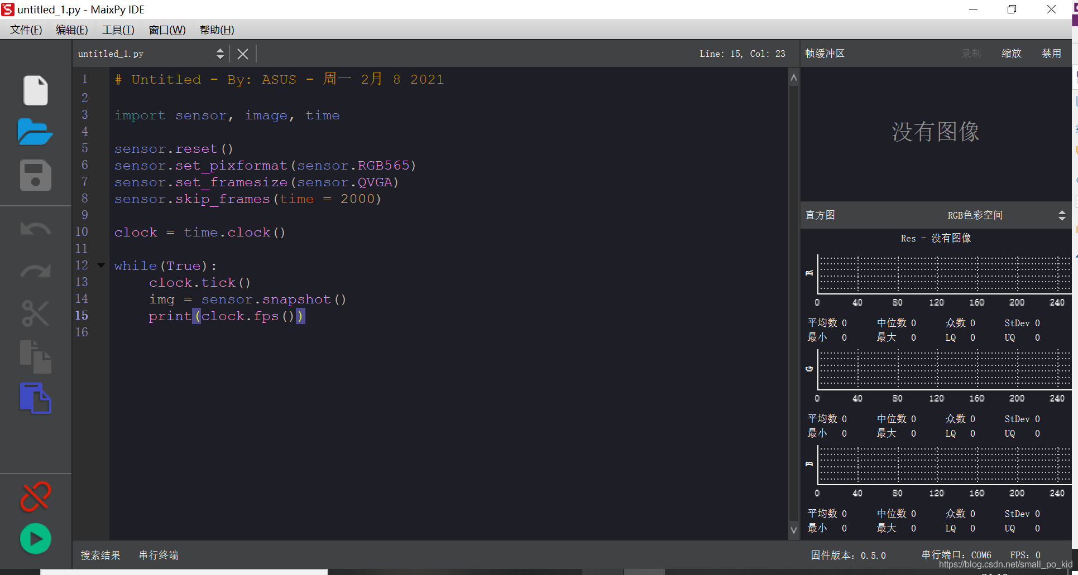Click the 录制 record button
1078x575 pixels.
[x=971, y=54]
